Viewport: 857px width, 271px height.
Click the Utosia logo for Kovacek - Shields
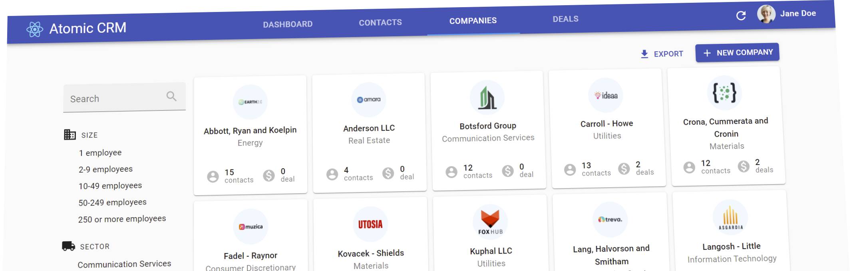(370, 224)
